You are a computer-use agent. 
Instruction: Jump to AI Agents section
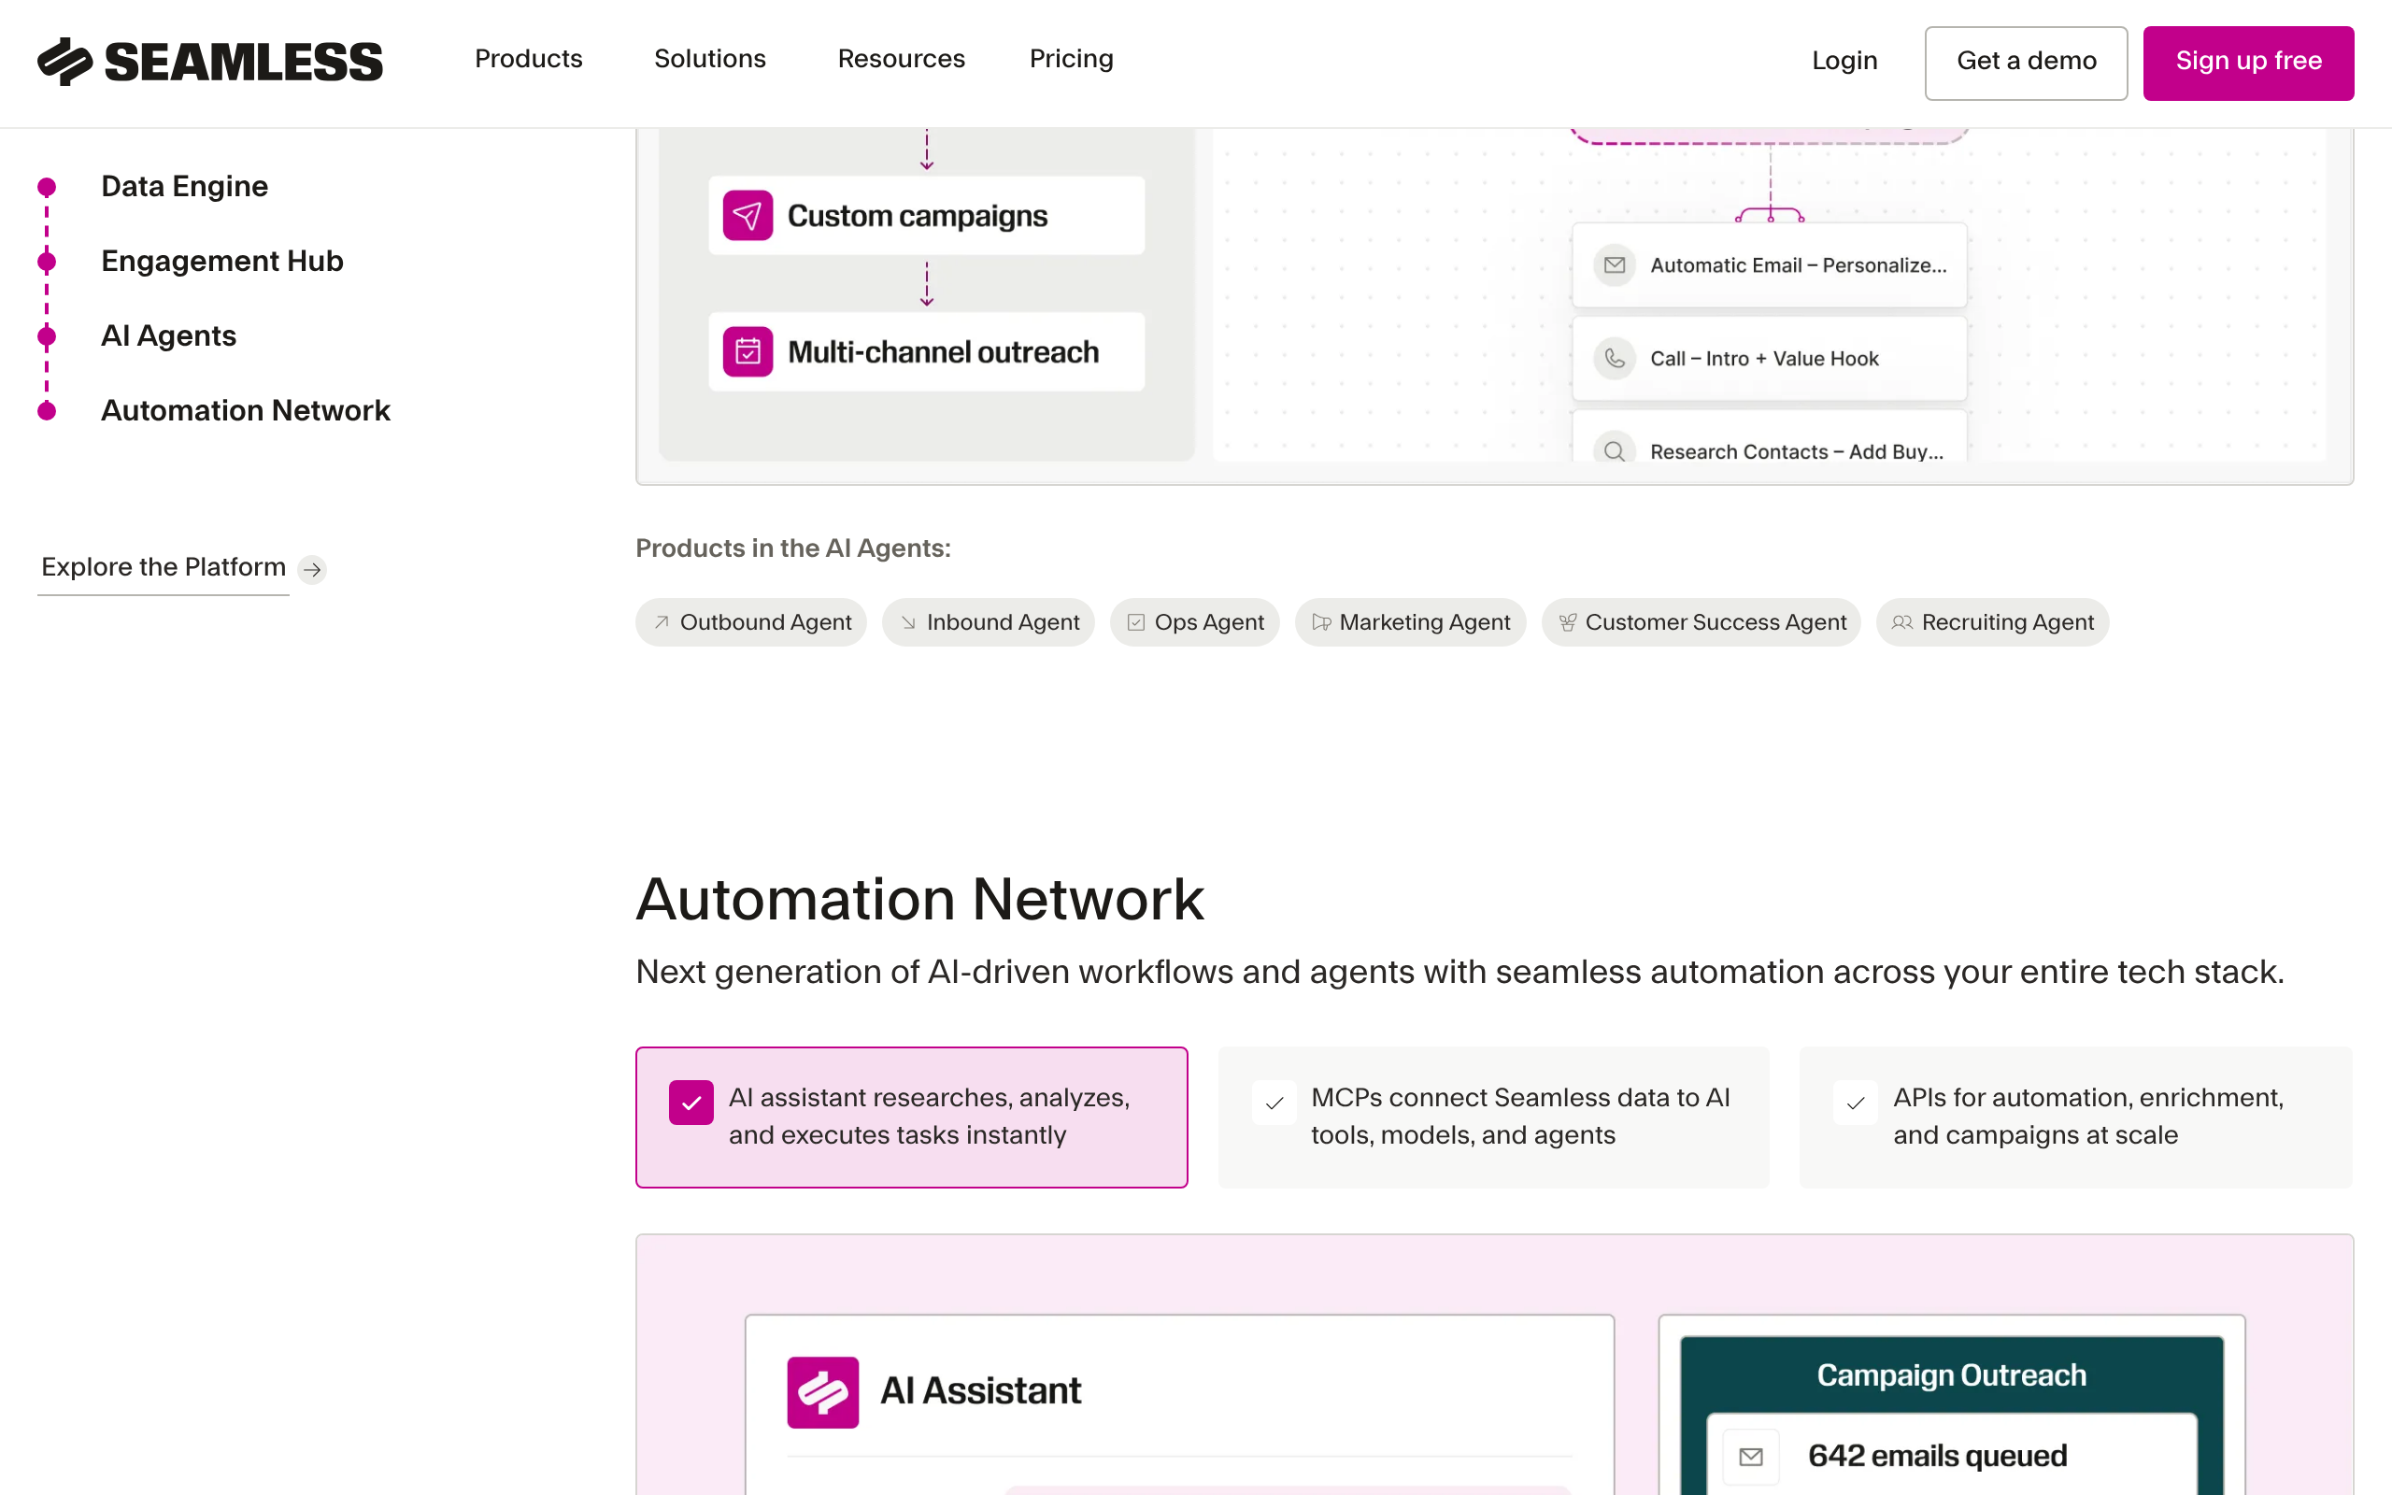pos(169,336)
